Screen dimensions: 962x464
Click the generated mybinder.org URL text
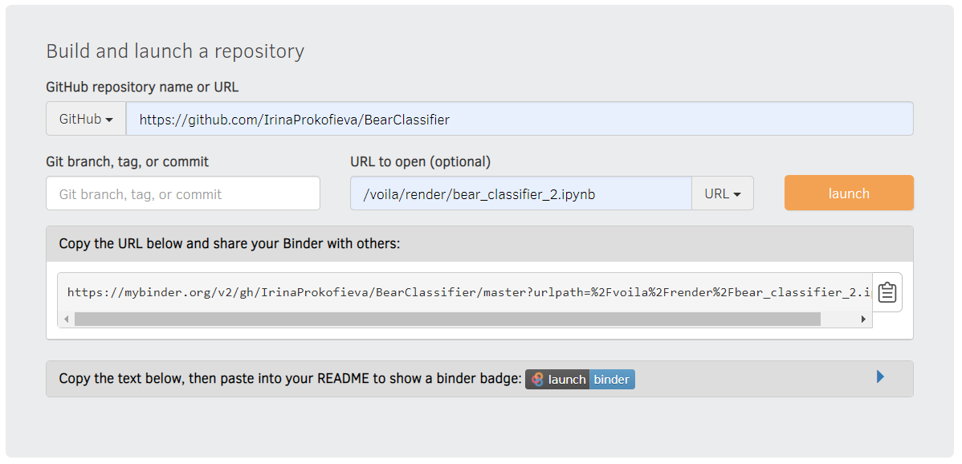pyautogui.click(x=469, y=292)
